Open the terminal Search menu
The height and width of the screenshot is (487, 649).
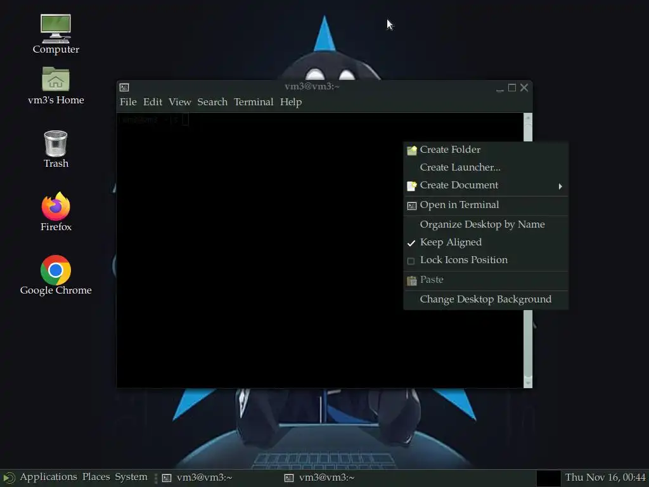[x=212, y=102]
